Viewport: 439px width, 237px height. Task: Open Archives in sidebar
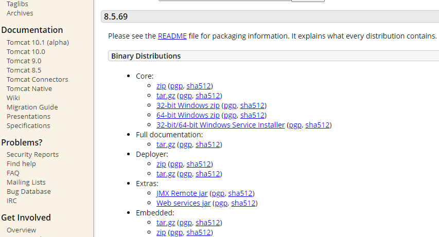[20, 13]
